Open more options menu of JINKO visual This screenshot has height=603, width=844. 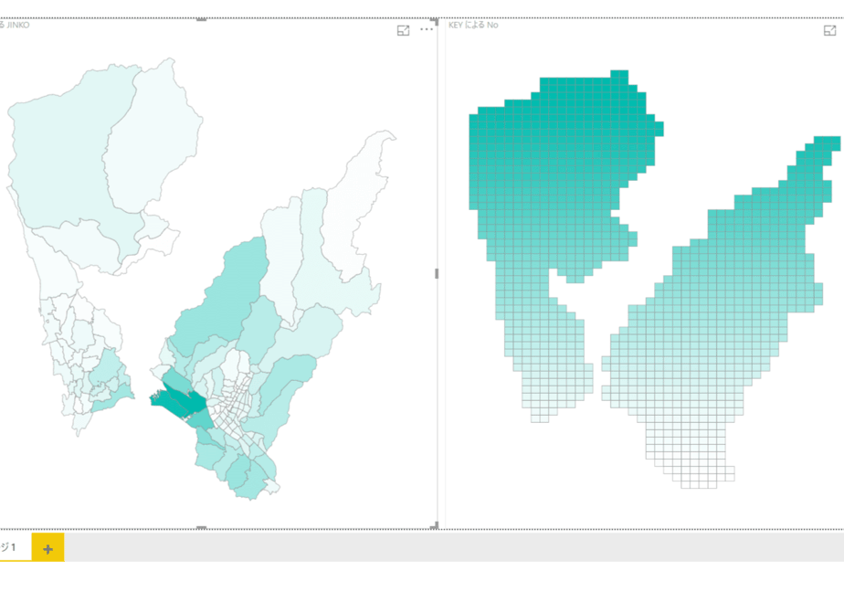[x=427, y=29]
